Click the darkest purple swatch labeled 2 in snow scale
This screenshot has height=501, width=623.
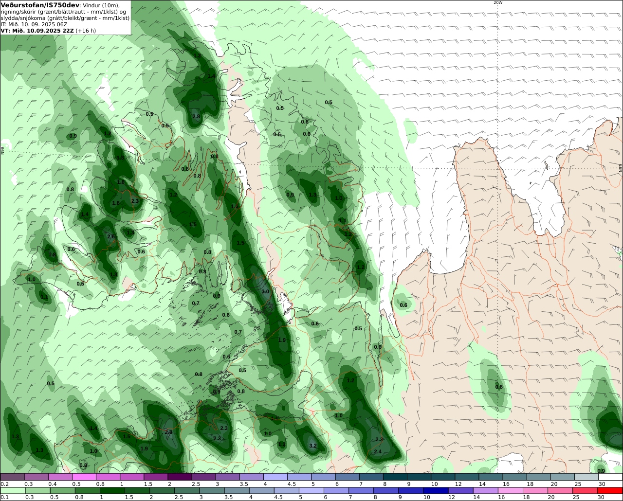click(x=180, y=477)
